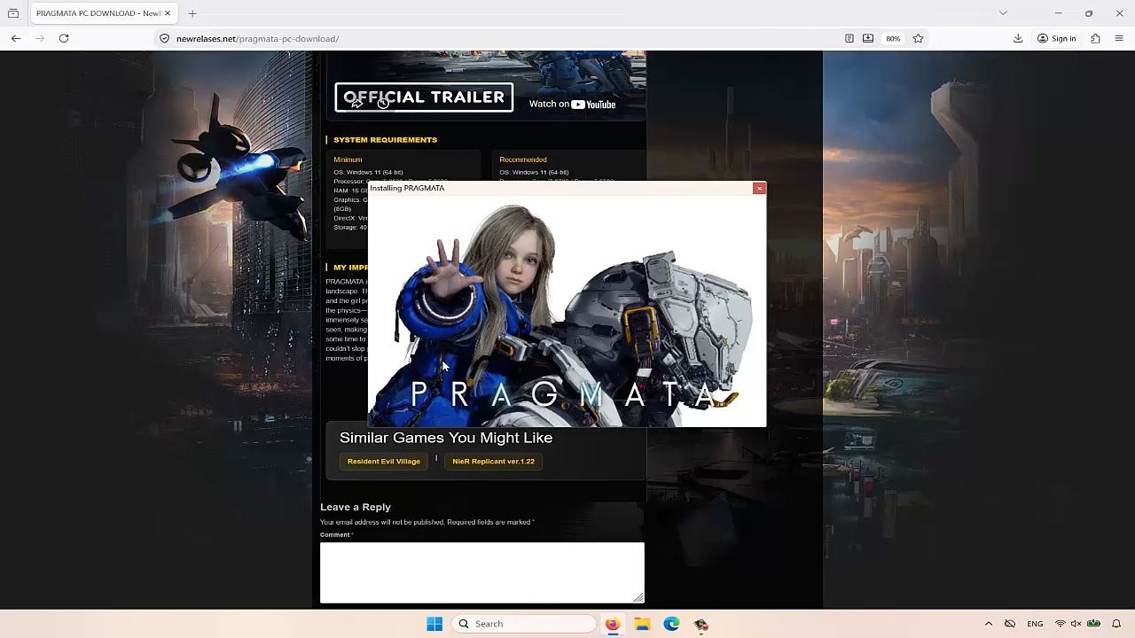
Task: Reload the current page
Action: tap(64, 38)
